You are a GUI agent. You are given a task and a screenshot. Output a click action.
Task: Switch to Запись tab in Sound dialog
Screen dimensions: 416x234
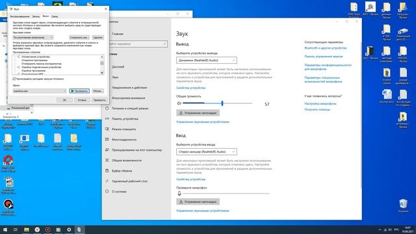(36, 16)
